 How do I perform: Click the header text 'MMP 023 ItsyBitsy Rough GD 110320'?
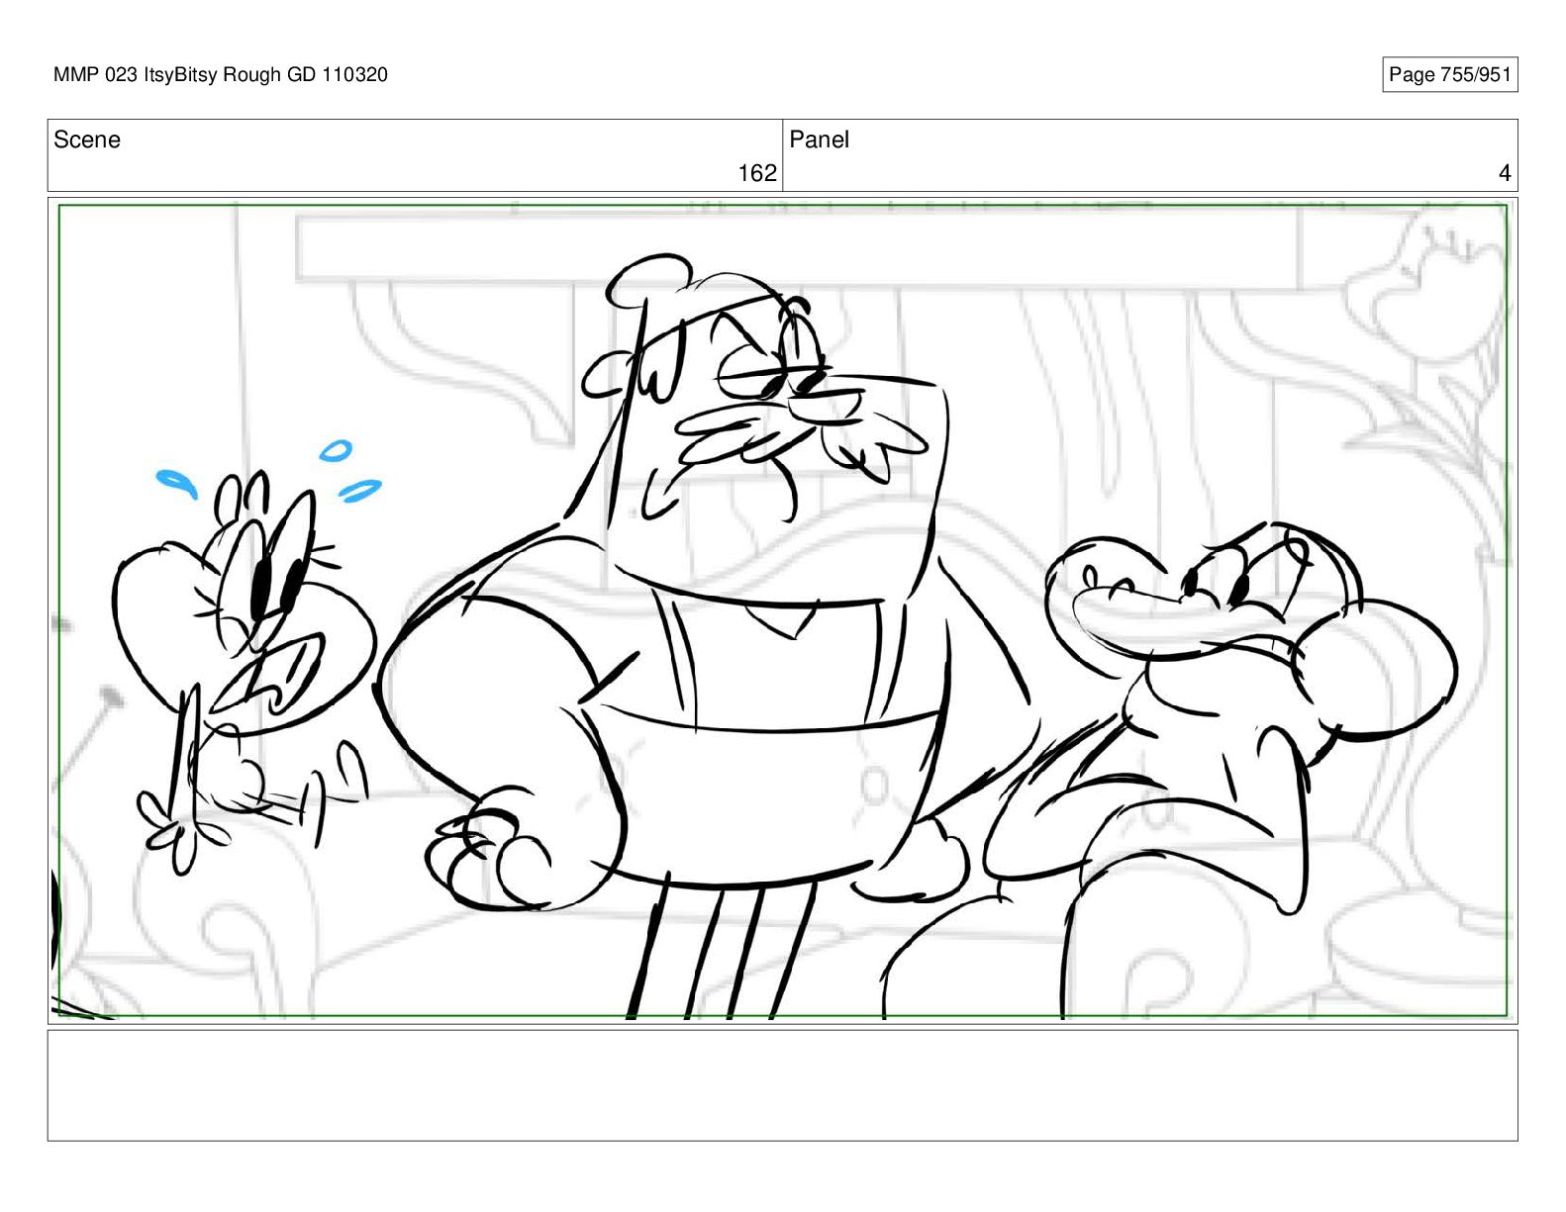coord(221,74)
